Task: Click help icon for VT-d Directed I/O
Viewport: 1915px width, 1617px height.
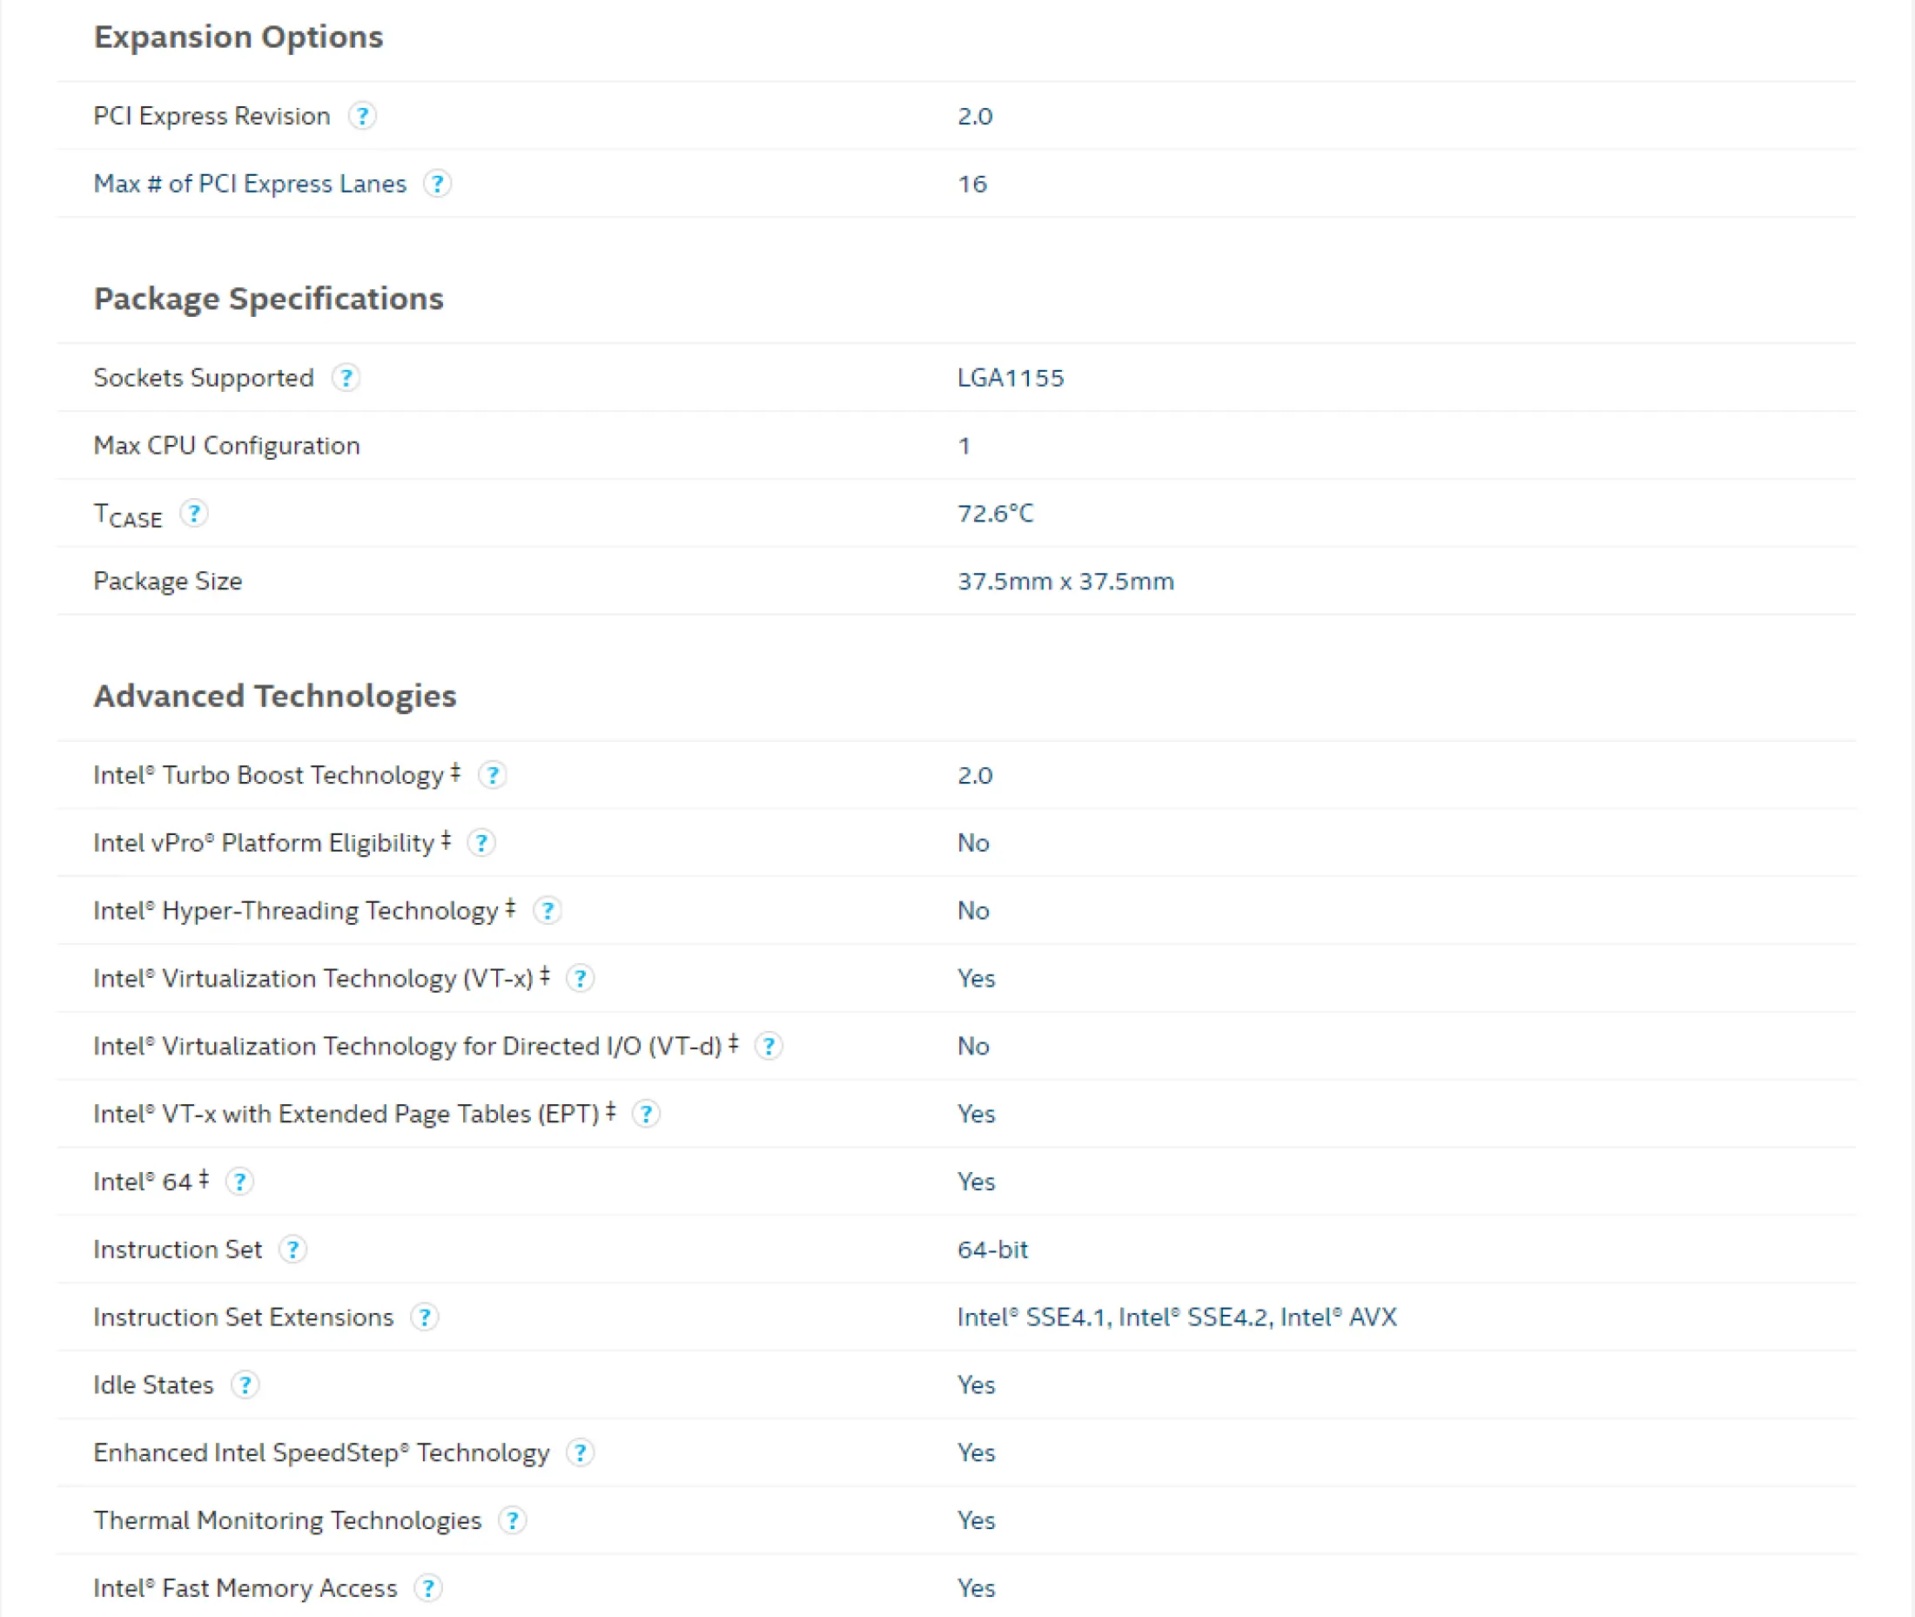Action: click(x=768, y=1047)
